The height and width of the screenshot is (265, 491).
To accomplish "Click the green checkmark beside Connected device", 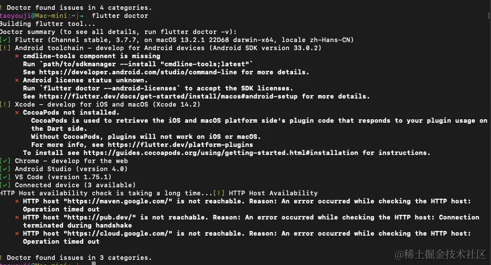I will [5, 185].
